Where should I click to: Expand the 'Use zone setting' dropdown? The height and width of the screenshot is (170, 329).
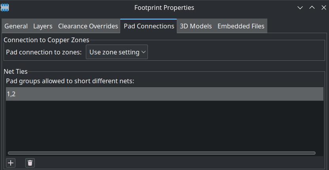click(117, 52)
